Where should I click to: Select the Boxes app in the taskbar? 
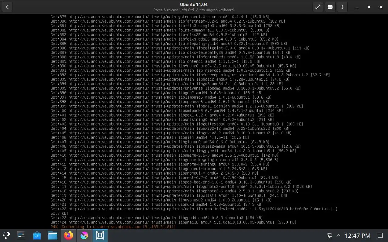[100, 235]
